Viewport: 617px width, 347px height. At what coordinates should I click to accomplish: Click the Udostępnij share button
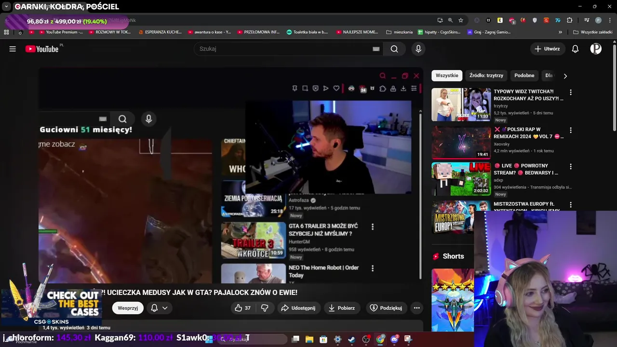coord(298,308)
